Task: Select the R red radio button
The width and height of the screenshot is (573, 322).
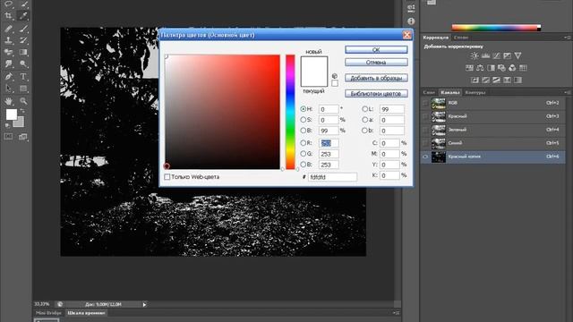Action: [x=303, y=143]
